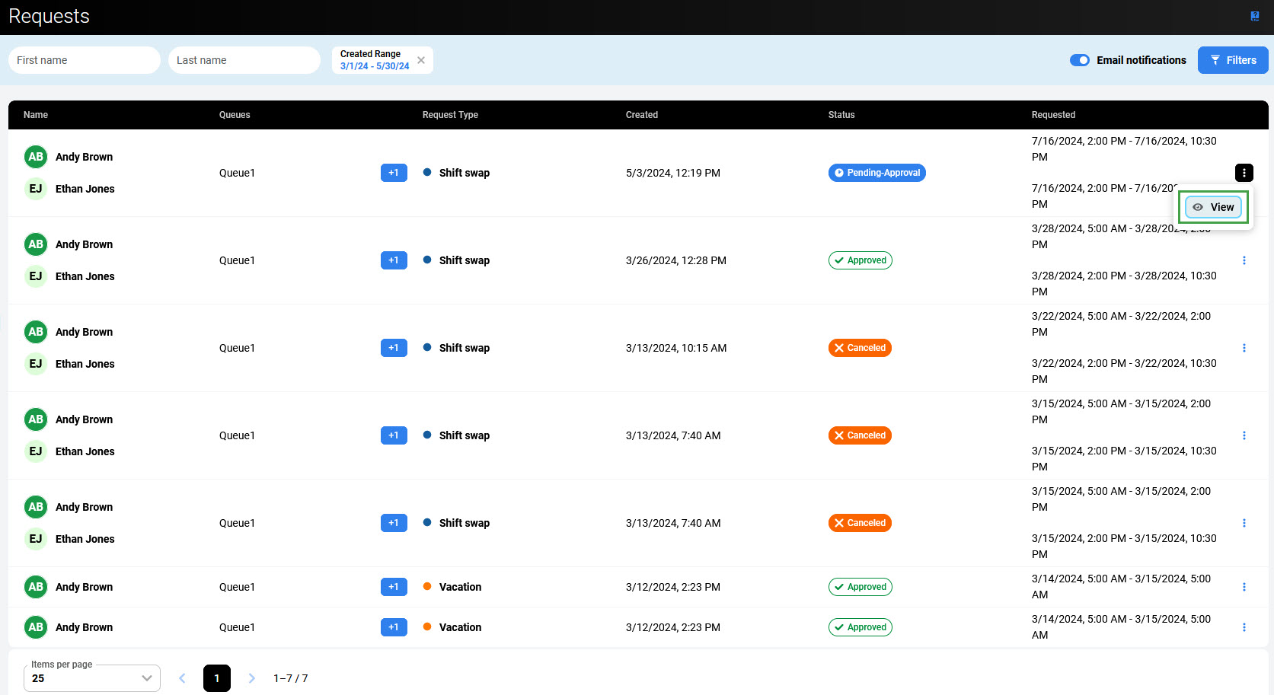The height and width of the screenshot is (695, 1274).
Task: Click the actions menu for the Pending-Approval request
Action: [x=1244, y=173]
